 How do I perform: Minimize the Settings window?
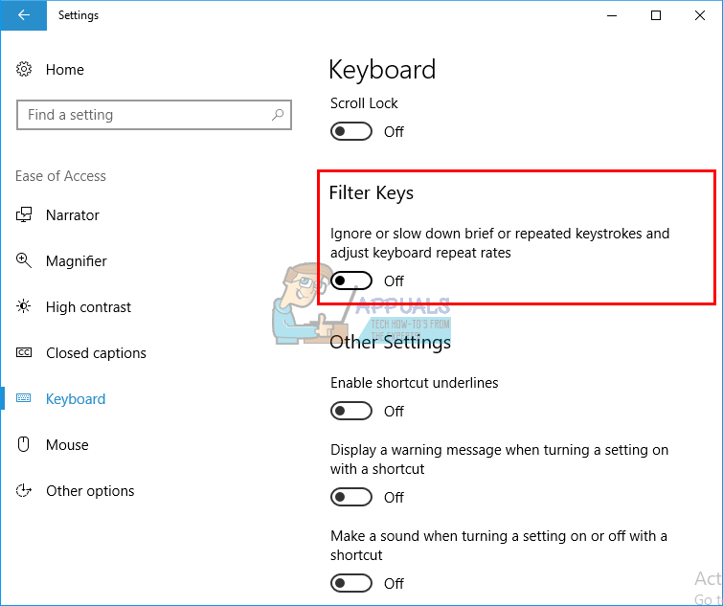(x=612, y=15)
